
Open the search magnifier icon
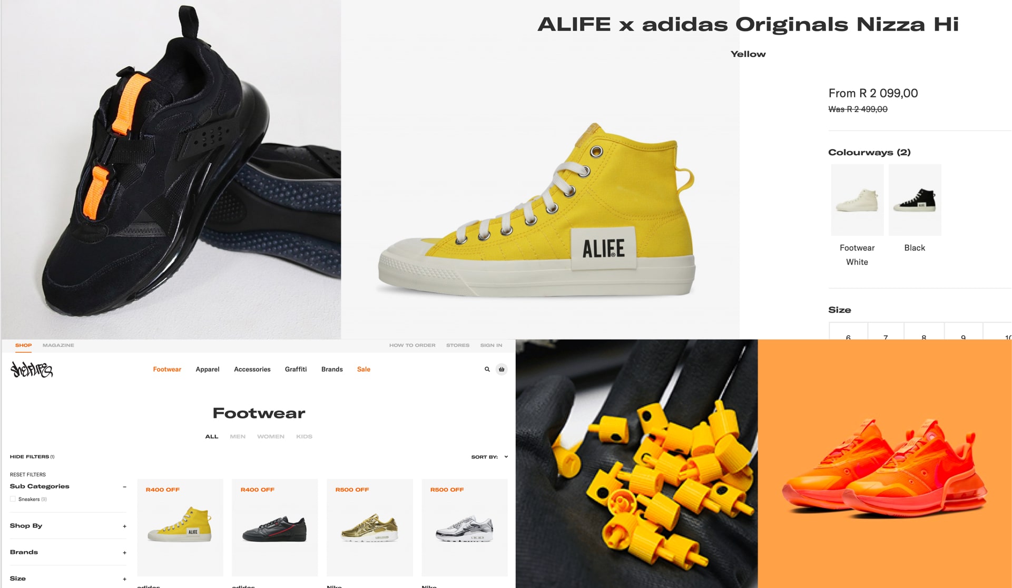coord(487,370)
